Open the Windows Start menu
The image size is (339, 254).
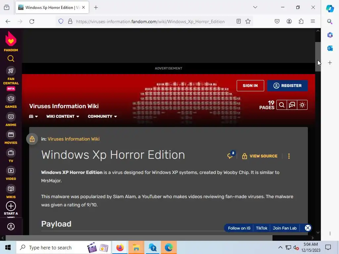(8, 247)
